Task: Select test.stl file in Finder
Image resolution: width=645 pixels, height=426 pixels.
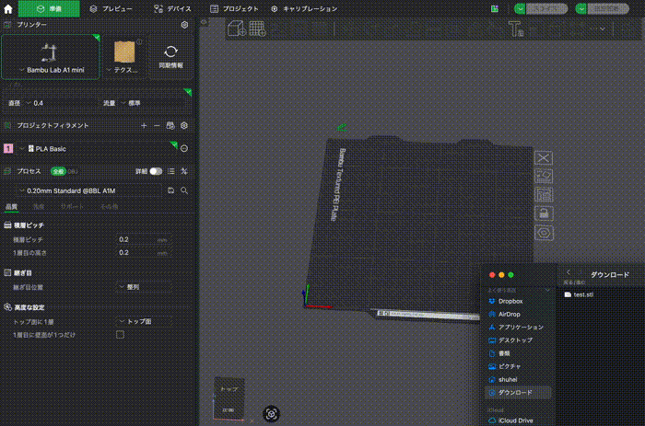Action: [x=583, y=294]
